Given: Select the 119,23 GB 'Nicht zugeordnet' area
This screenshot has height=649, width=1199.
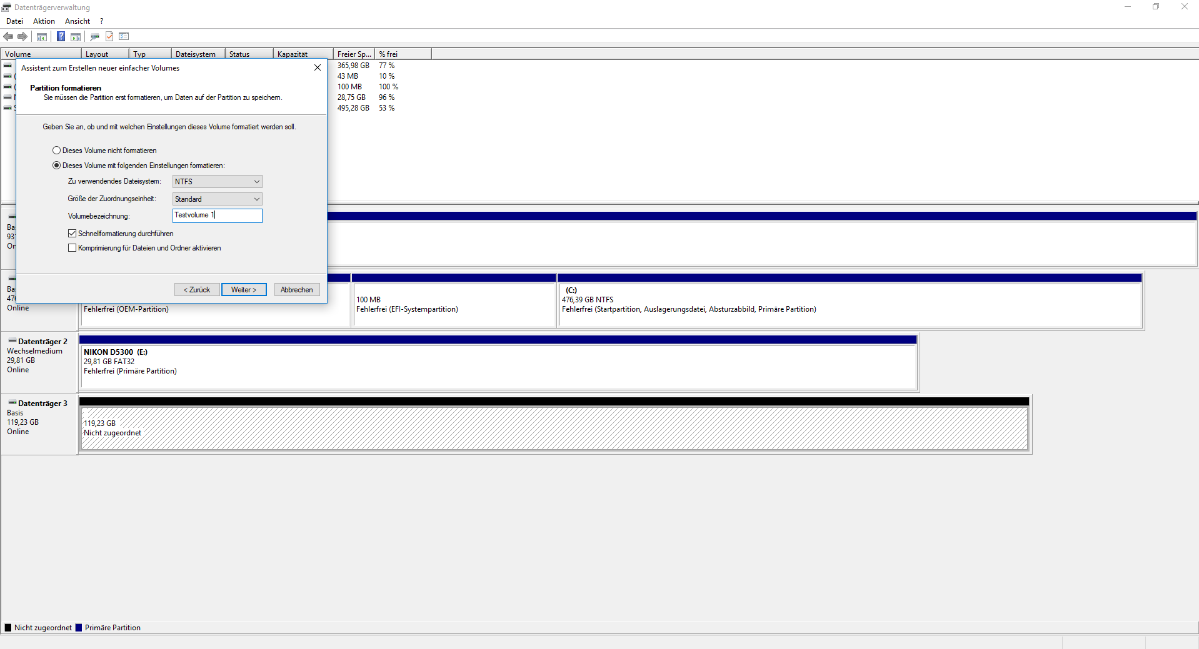Looking at the screenshot, I should click(x=554, y=424).
